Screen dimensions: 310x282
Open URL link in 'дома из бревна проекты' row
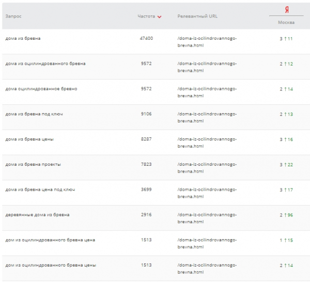[207, 168]
